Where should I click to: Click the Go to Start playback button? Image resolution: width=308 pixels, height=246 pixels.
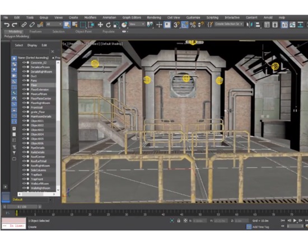click(283, 221)
